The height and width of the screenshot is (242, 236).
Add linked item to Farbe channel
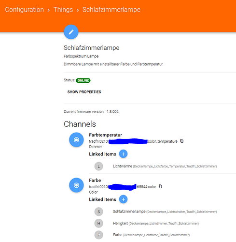(x=123, y=199)
